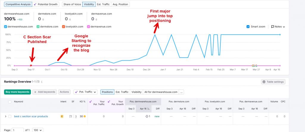Click sparkle icon in Your Pot. Growth header
This screenshot has width=305, height=132.
tap(109, 102)
